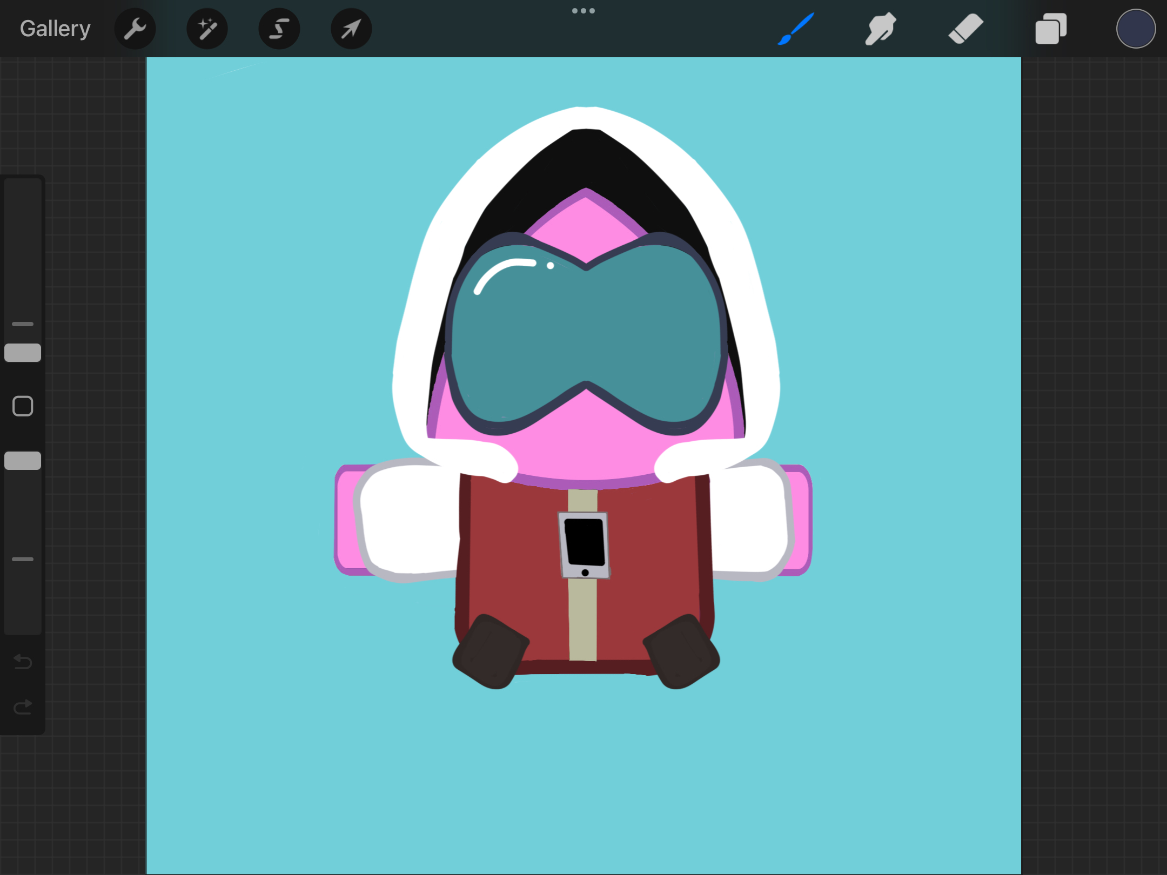The height and width of the screenshot is (875, 1167).
Task: Tap the square modify button on sidebar
Action: tap(23, 406)
